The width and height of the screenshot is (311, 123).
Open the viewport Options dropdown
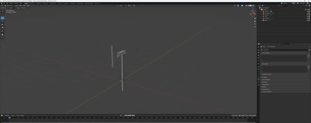point(253,8)
